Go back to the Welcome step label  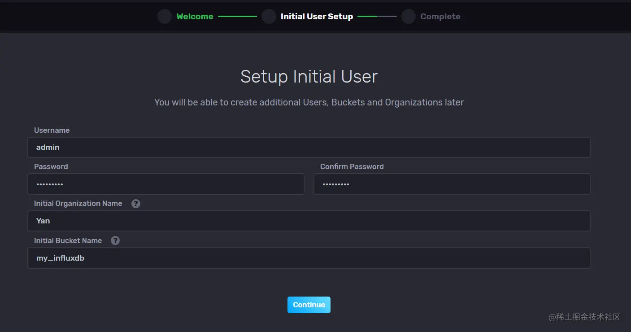(x=195, y=17)
